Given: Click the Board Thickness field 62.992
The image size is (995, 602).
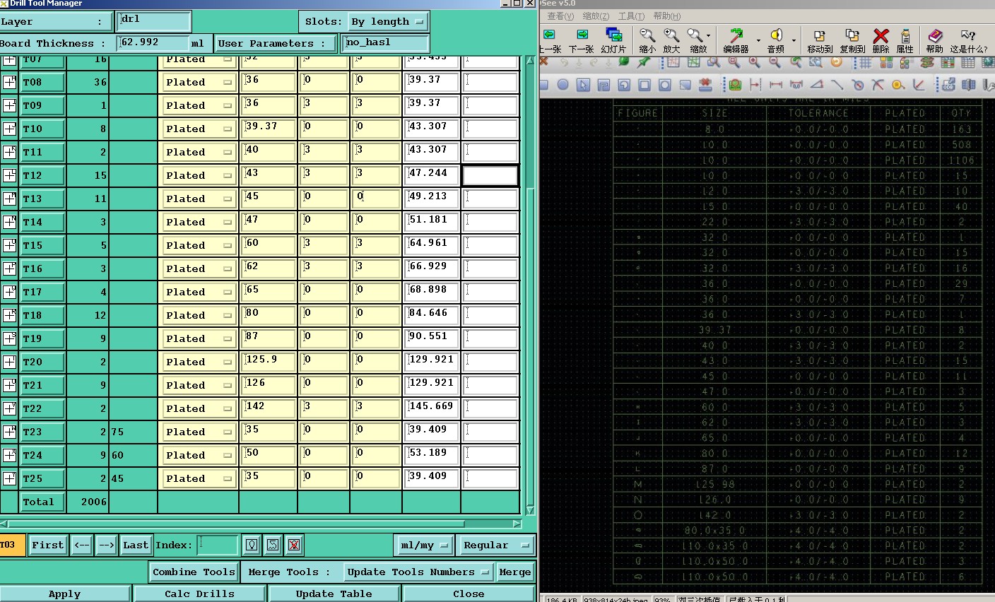Looking at the screenshot, I should click(153, 42).
